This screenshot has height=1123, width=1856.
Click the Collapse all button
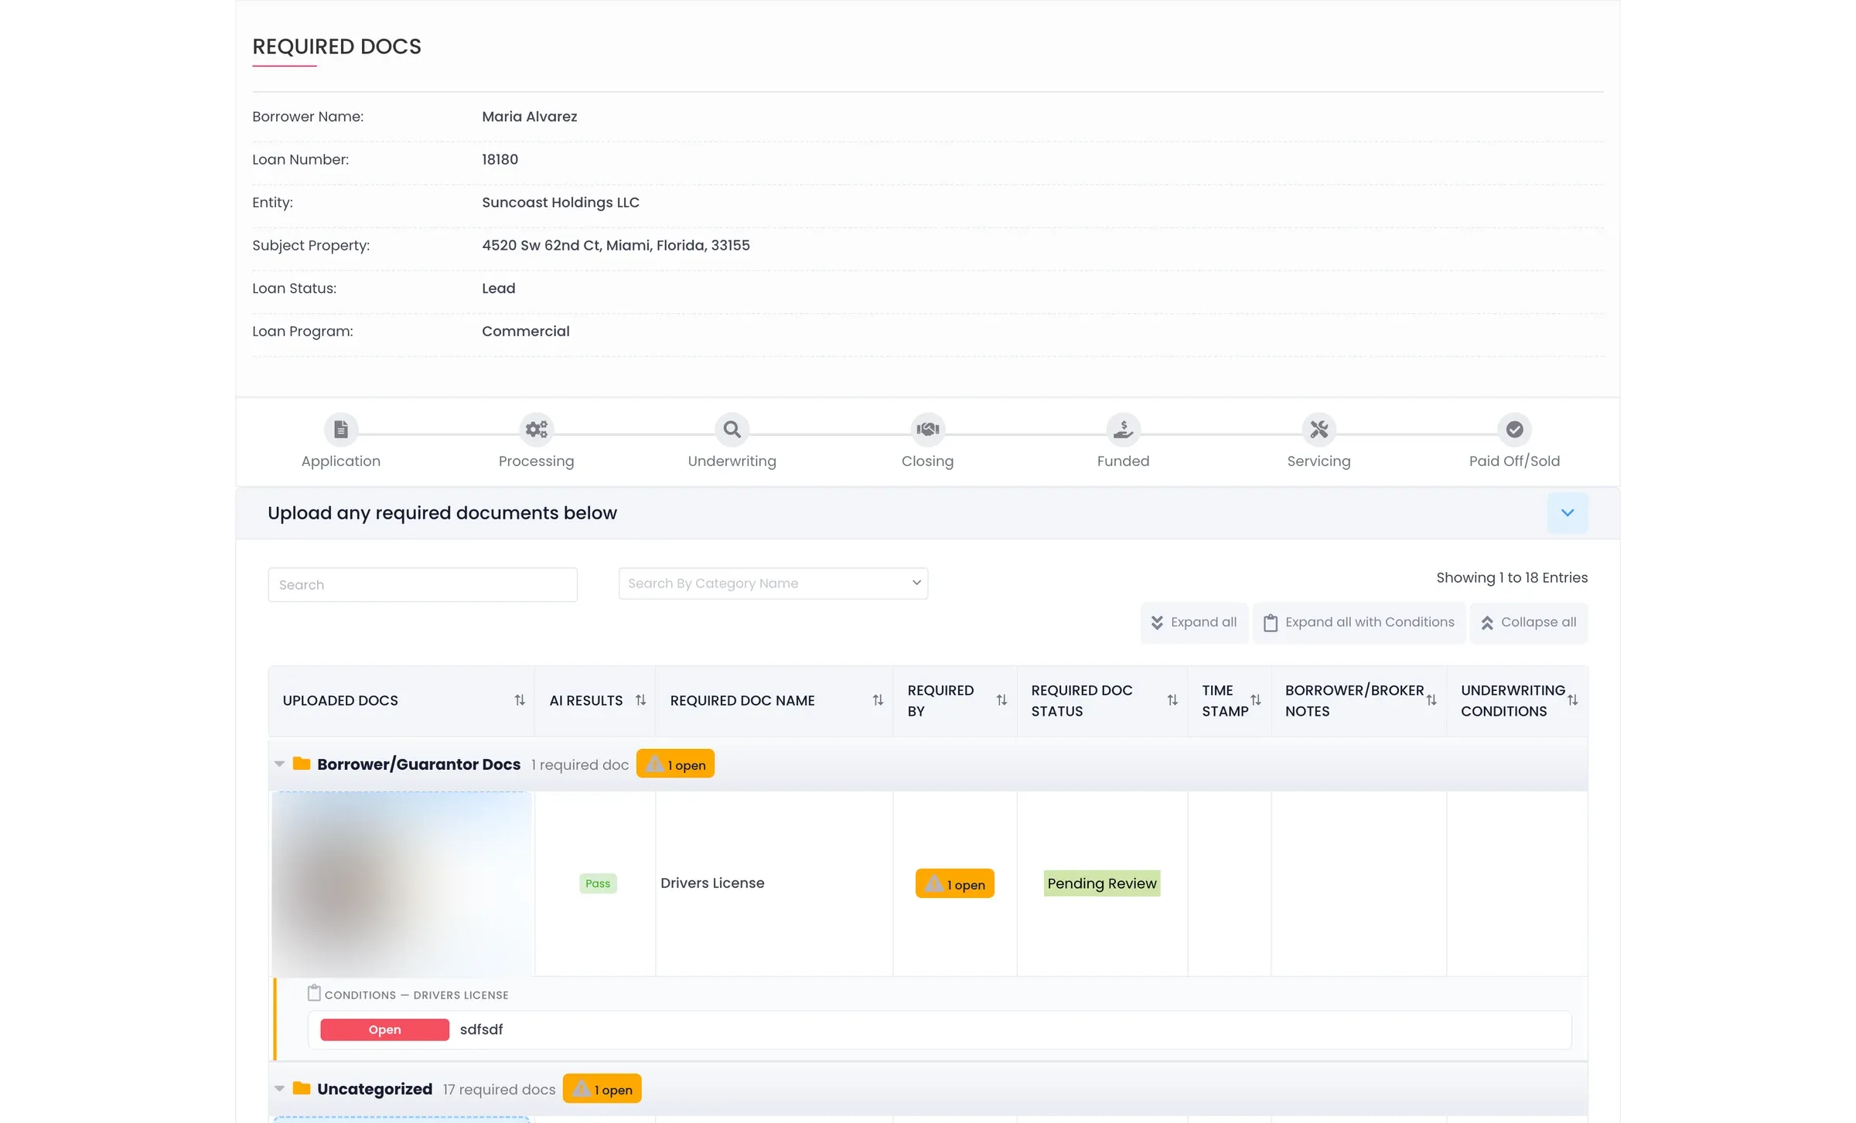tap(1529, 623)
